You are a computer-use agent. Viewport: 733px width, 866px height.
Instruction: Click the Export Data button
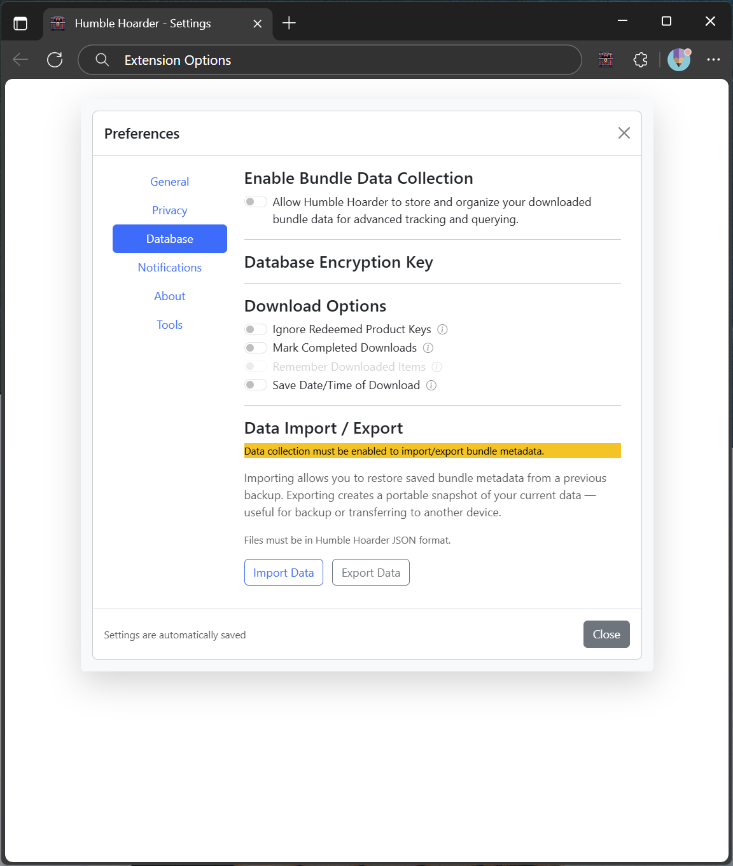[x=371, y=572]
